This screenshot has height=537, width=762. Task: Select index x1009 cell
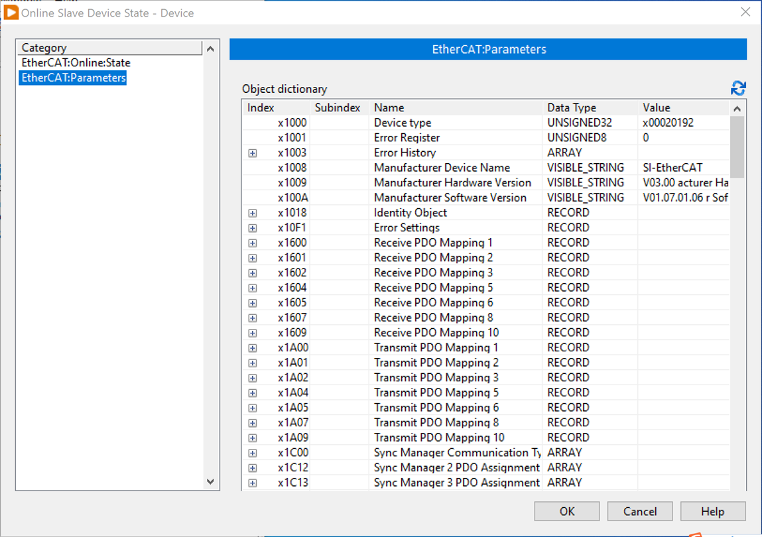[292, 183]
